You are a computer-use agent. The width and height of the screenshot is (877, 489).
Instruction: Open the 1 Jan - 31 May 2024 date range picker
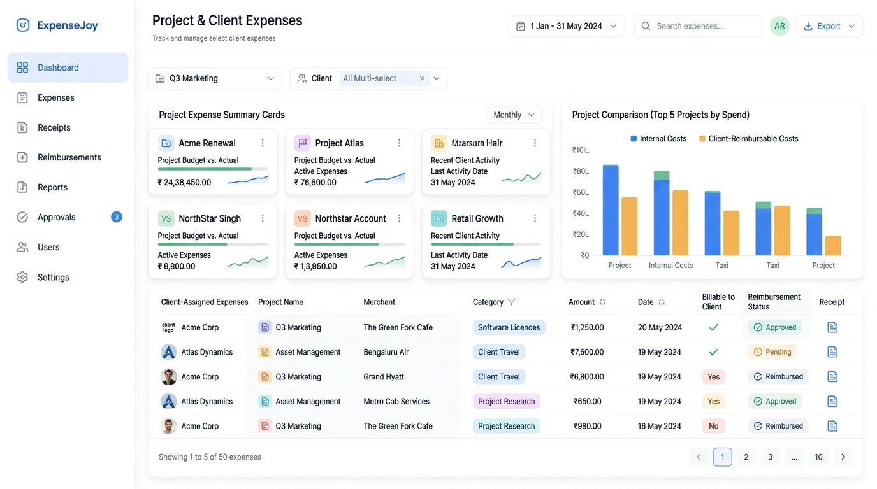pos(566,26)
